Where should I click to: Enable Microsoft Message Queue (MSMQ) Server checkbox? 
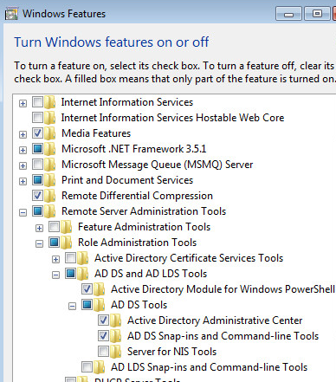tap(37, 165)
